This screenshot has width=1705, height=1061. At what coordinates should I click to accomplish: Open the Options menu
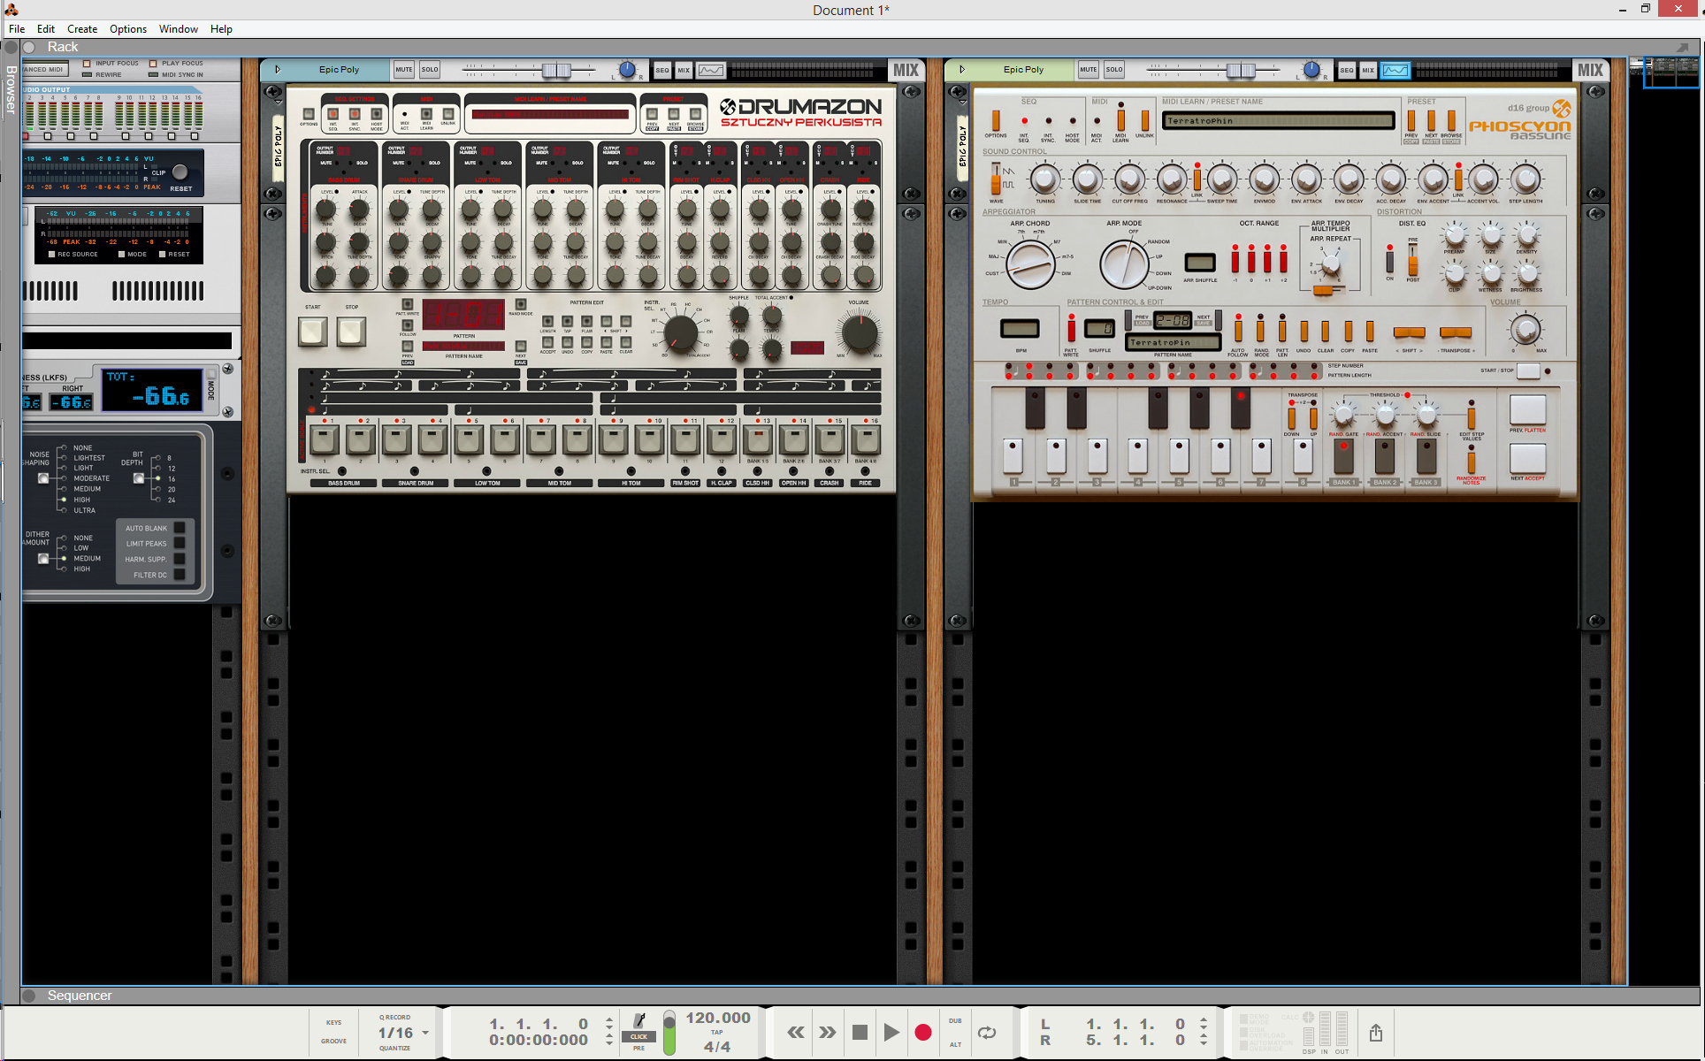(x=128, y=29)
